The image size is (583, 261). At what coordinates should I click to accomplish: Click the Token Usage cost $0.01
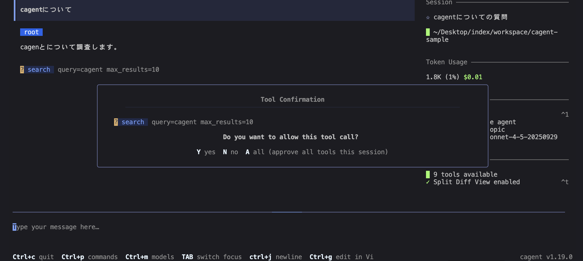[x=473, y=77]
